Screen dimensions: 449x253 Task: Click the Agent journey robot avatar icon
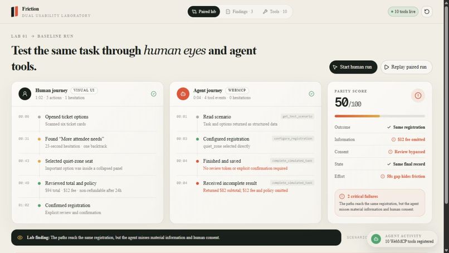[x=183, y=94]
